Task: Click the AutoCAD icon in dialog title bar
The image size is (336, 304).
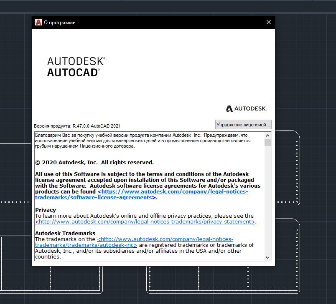Action: (38, 22)
